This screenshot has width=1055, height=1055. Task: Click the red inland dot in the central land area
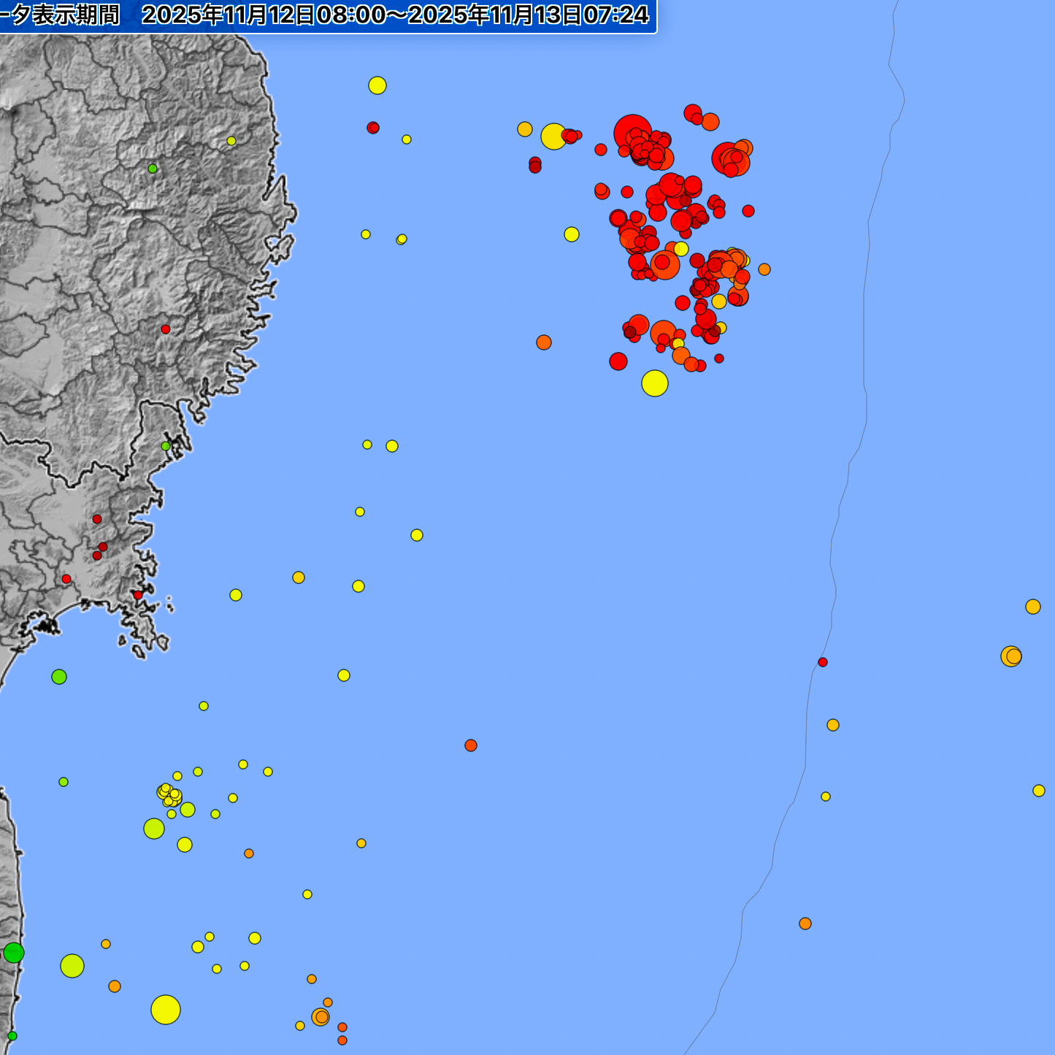(166, 329)
